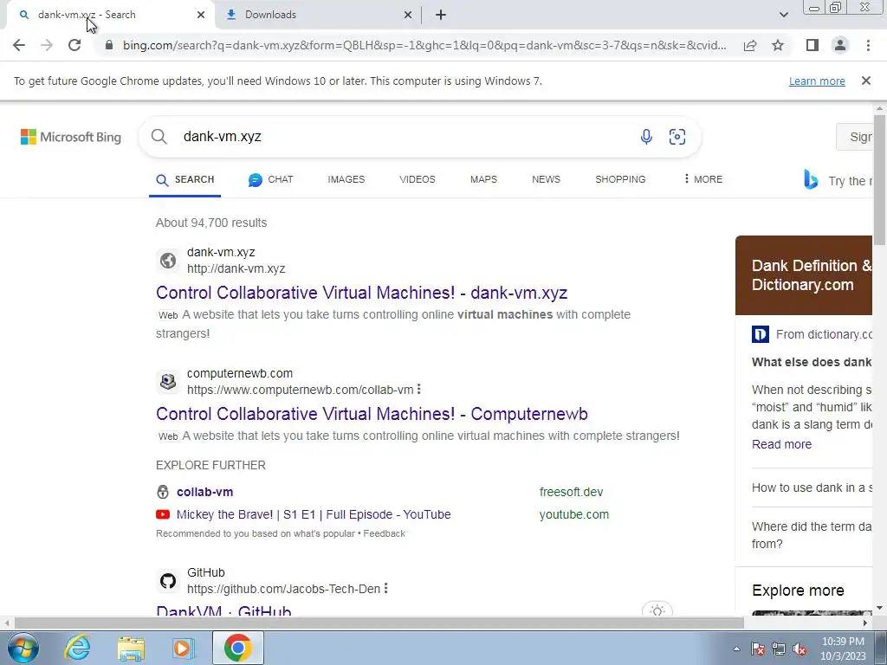This screenshot has height=665, width=887.
Task: Switch to the Downloads tab
Action: 317,15
